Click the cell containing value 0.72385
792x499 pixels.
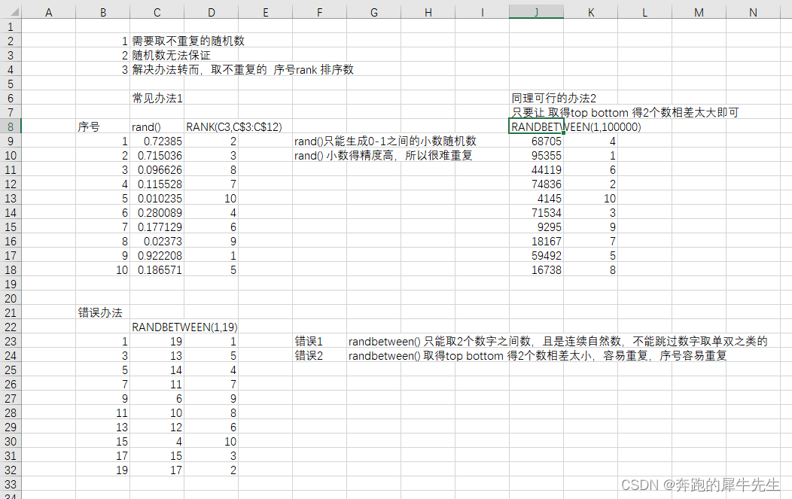pos(157,141)
